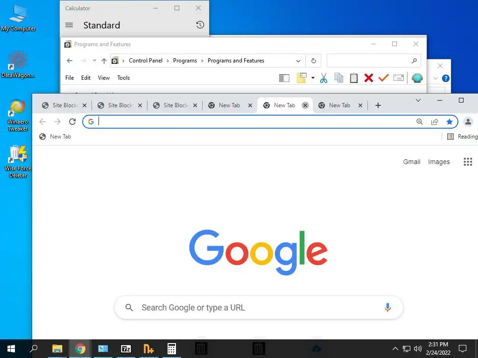
Task: Open the views dropdown arrow in toolbar
Action: [313, 78]
